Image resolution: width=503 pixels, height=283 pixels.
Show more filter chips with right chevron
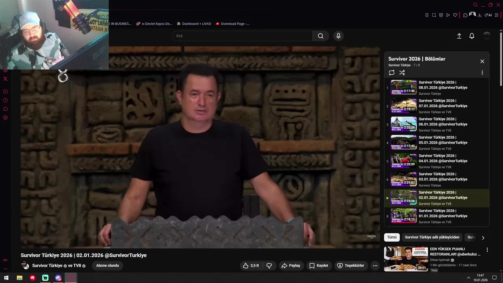(x=483, y=237)
